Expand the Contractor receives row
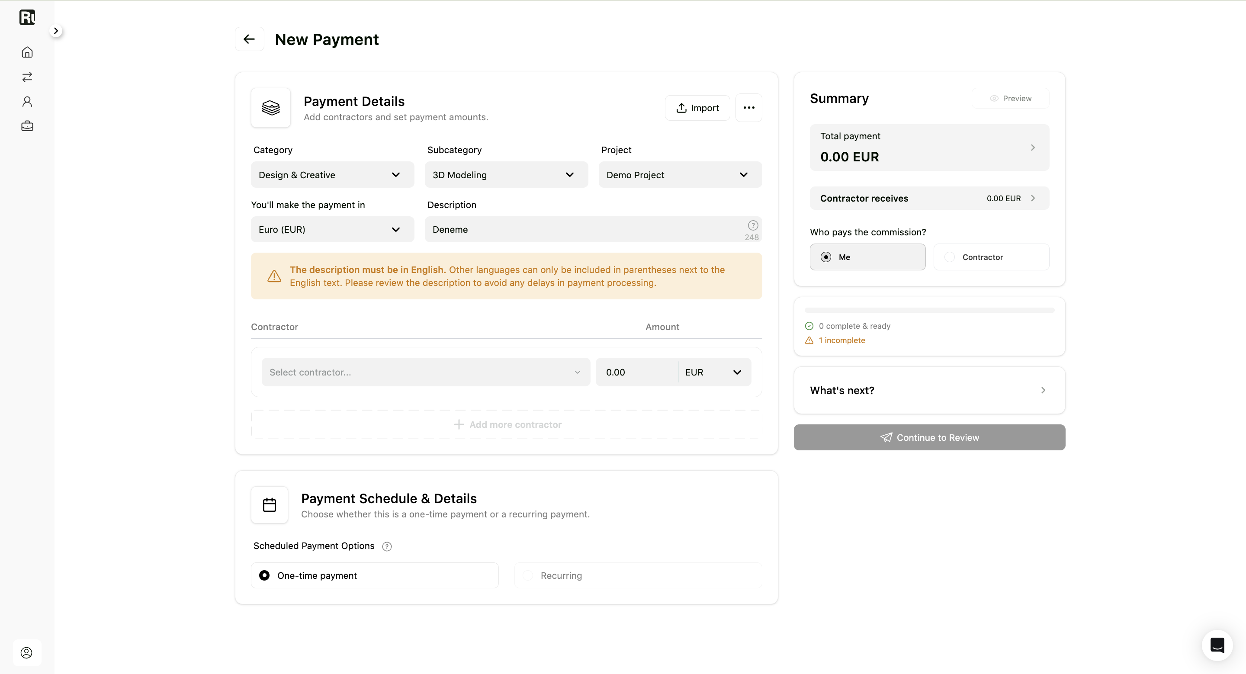The width and height of the screenshot is (1246, 674). click(x=929, y=198)
